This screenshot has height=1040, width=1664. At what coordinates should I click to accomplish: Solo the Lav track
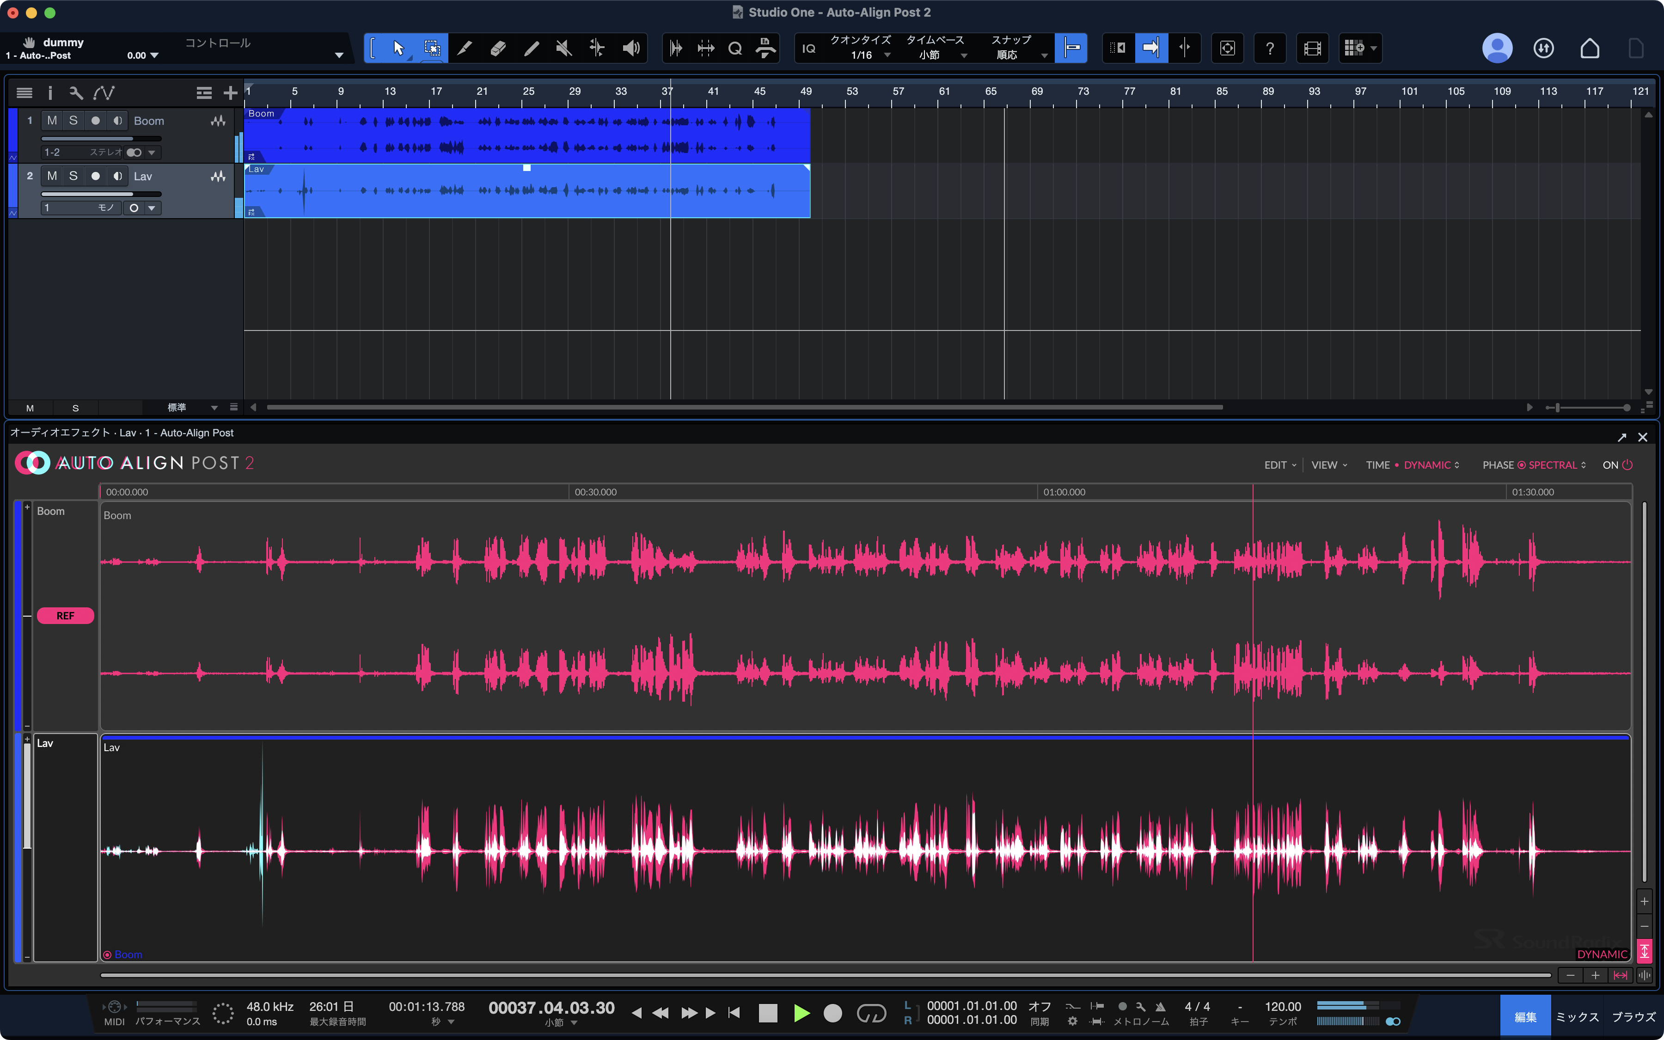[x=73, y=176]
